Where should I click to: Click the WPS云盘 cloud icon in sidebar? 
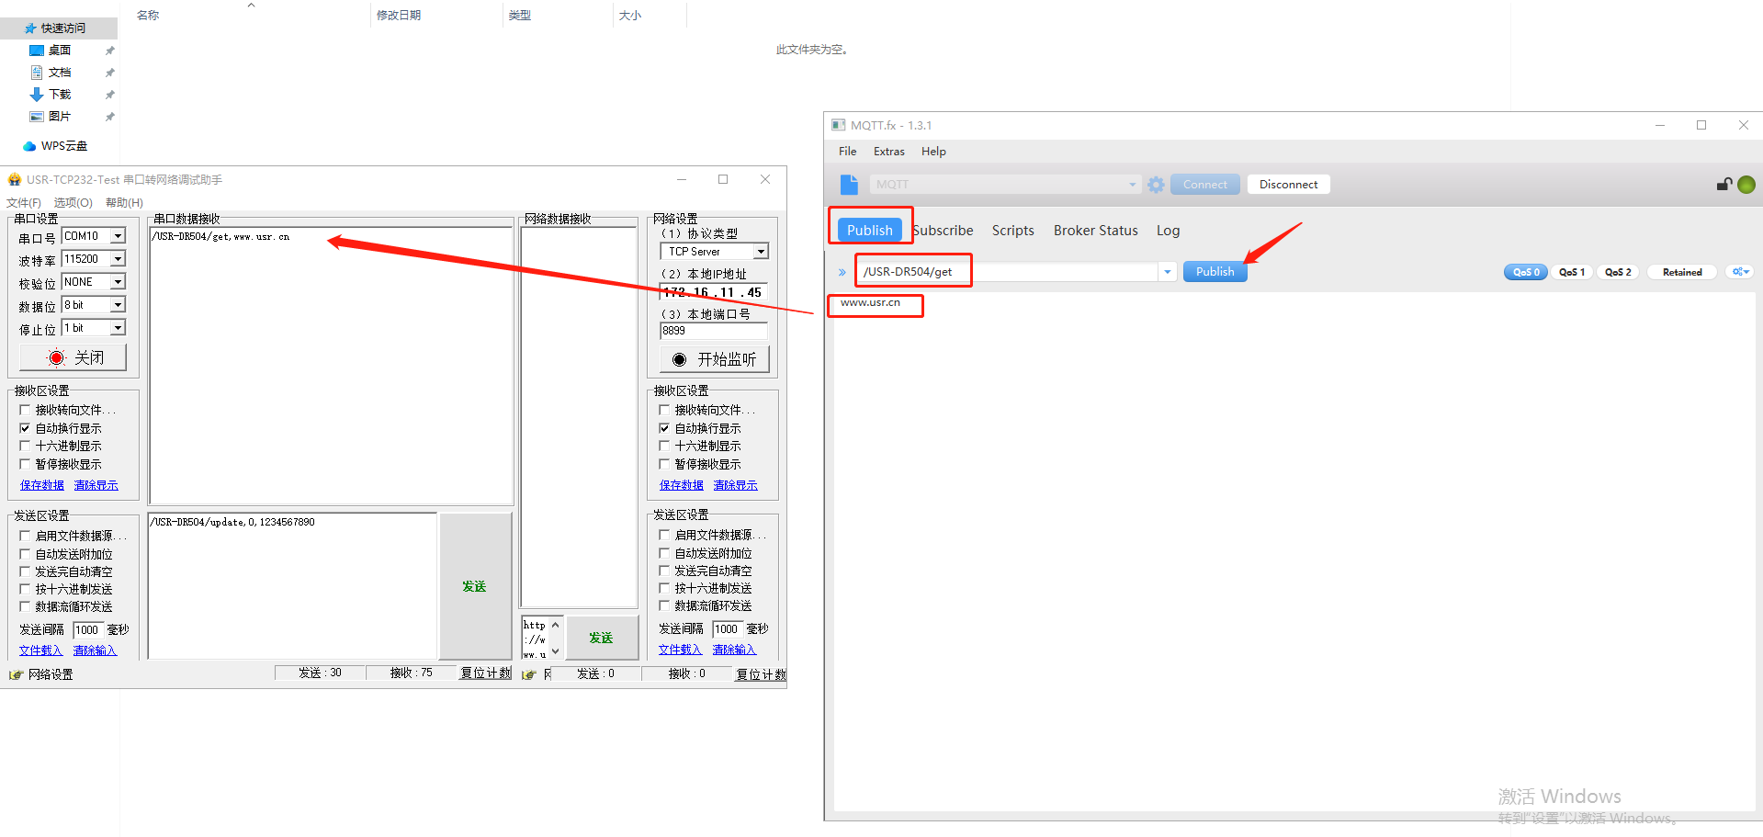coord(29,146)
